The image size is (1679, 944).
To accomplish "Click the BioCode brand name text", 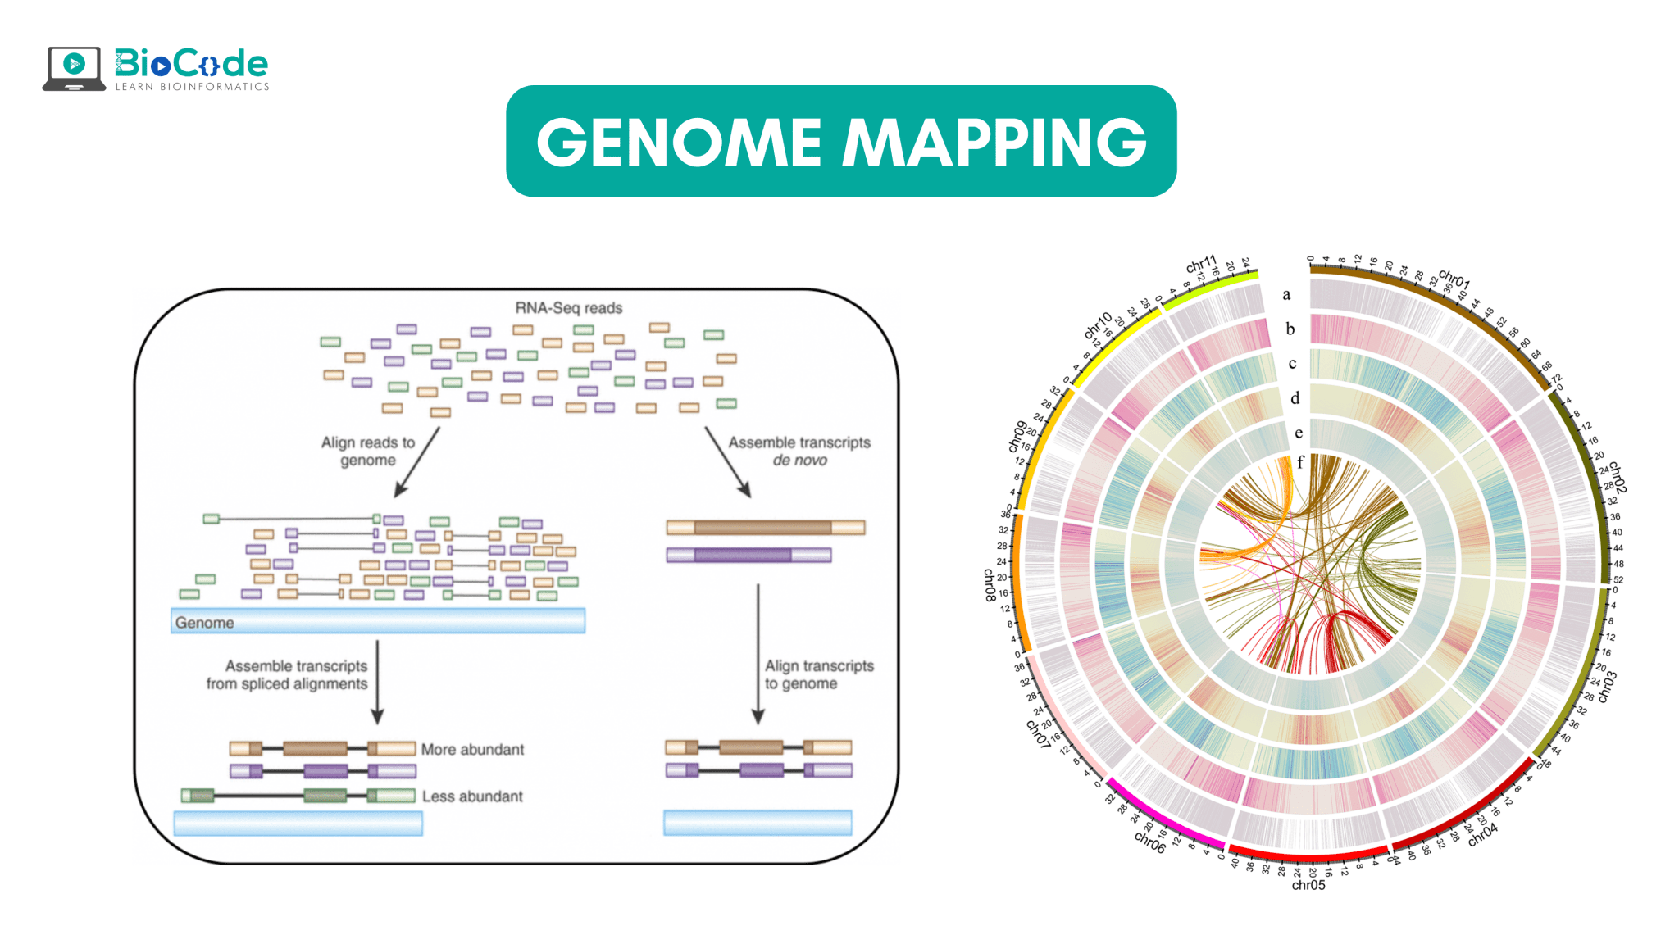I will coord(191,63).
